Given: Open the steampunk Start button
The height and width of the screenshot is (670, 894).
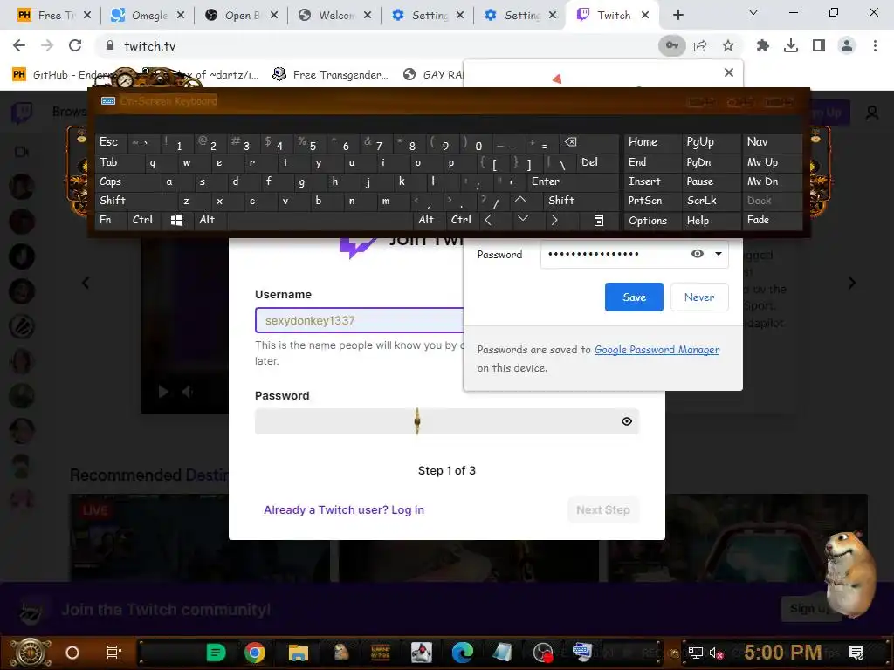Looking at the screenshot, I should pyautogui.click(x=31, y=653).
